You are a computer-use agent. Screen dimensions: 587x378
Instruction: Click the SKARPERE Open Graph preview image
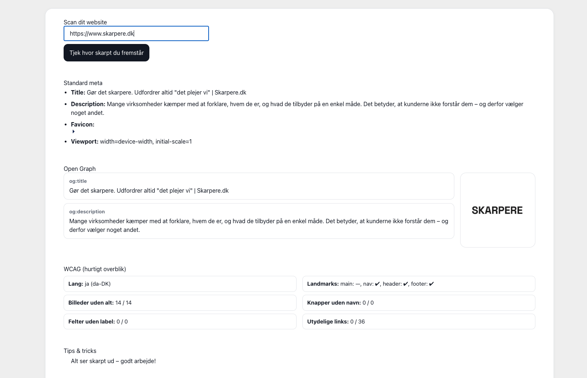pos(497,210)
